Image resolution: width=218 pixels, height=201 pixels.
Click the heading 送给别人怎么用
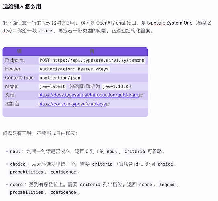coord(22,6)
